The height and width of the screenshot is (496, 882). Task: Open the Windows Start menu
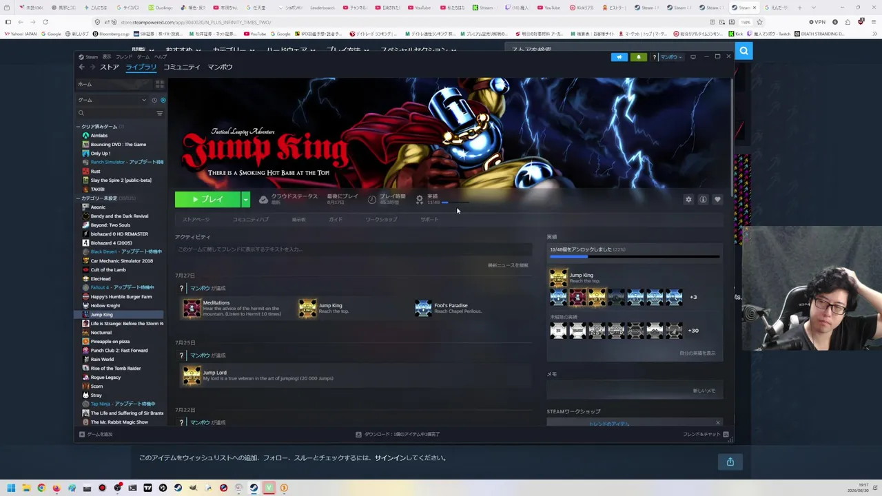click(x=11, y=488)
